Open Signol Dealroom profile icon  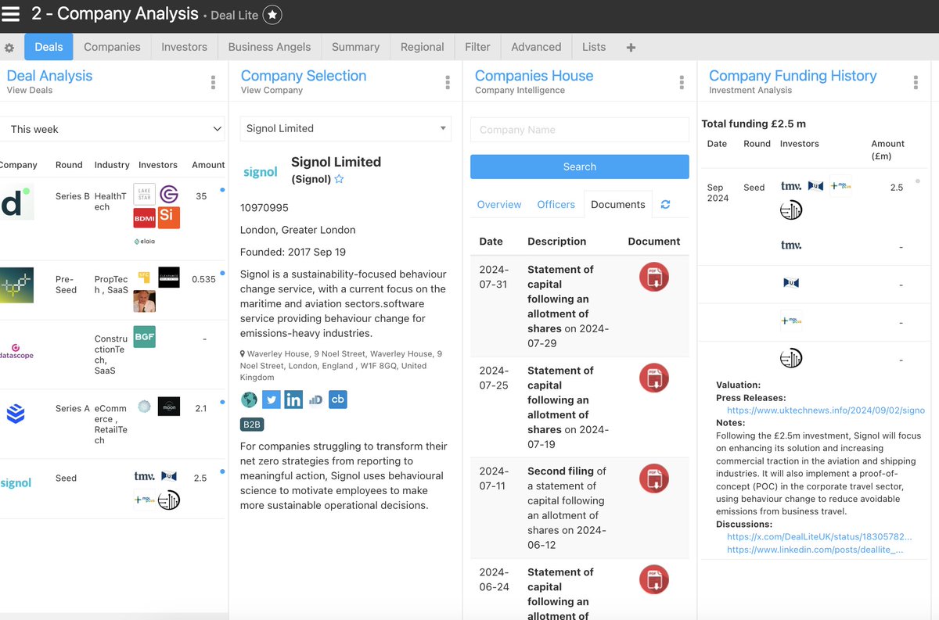(315, 400)
